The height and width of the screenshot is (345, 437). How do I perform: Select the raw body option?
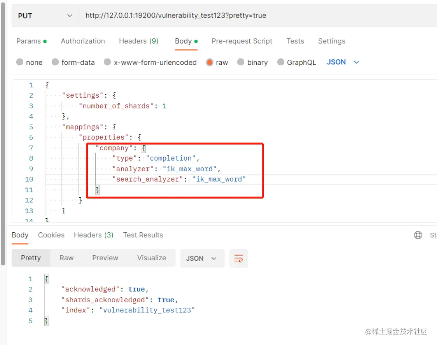tap(217, 63)
